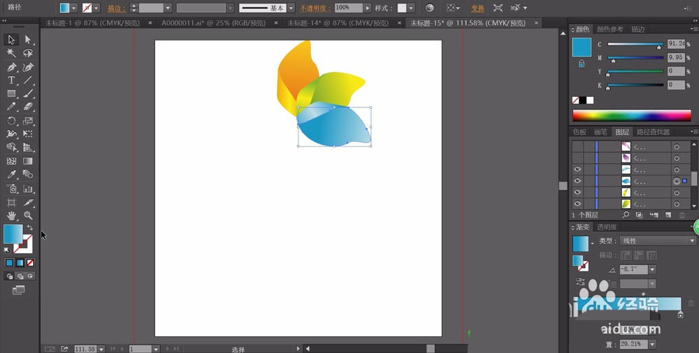Expand the opacity 100% arrow
This screenshot has height=353, width=699.
[367, 8]
